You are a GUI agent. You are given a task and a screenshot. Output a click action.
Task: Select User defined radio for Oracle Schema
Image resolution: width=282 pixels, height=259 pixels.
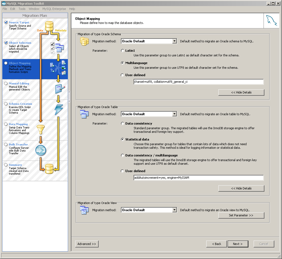tap(123, 75)
